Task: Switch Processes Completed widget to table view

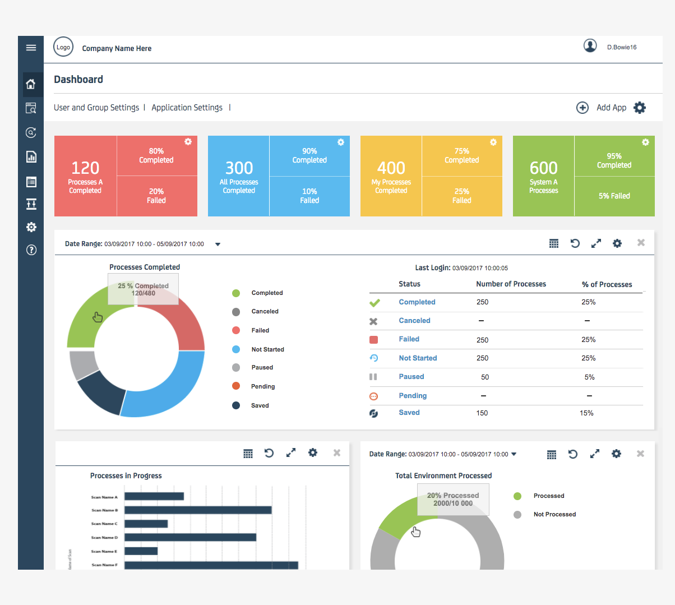Action: (554, 243)
